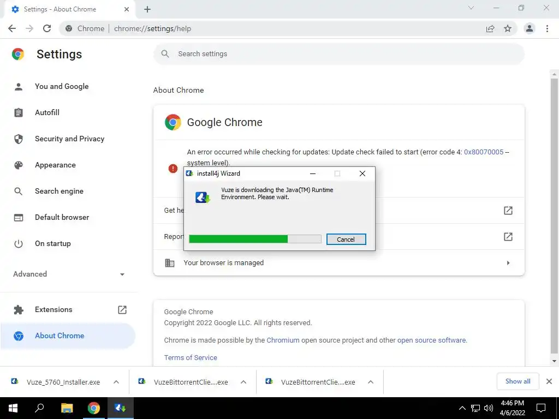Click the install4j Wizard title bar icon
Image resolution: width=559 pixels, height=419 pixels.
[x=189, y=173]
